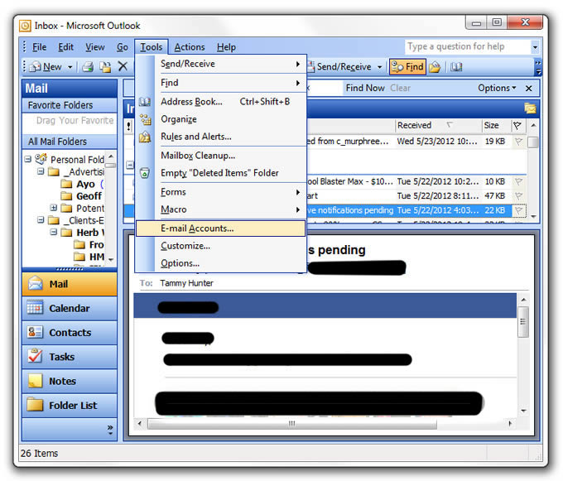Click the Rules and Alerts menu icon

[145, 137]
